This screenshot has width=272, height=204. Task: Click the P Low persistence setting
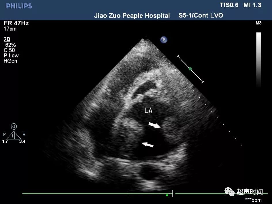coord(11,56)
